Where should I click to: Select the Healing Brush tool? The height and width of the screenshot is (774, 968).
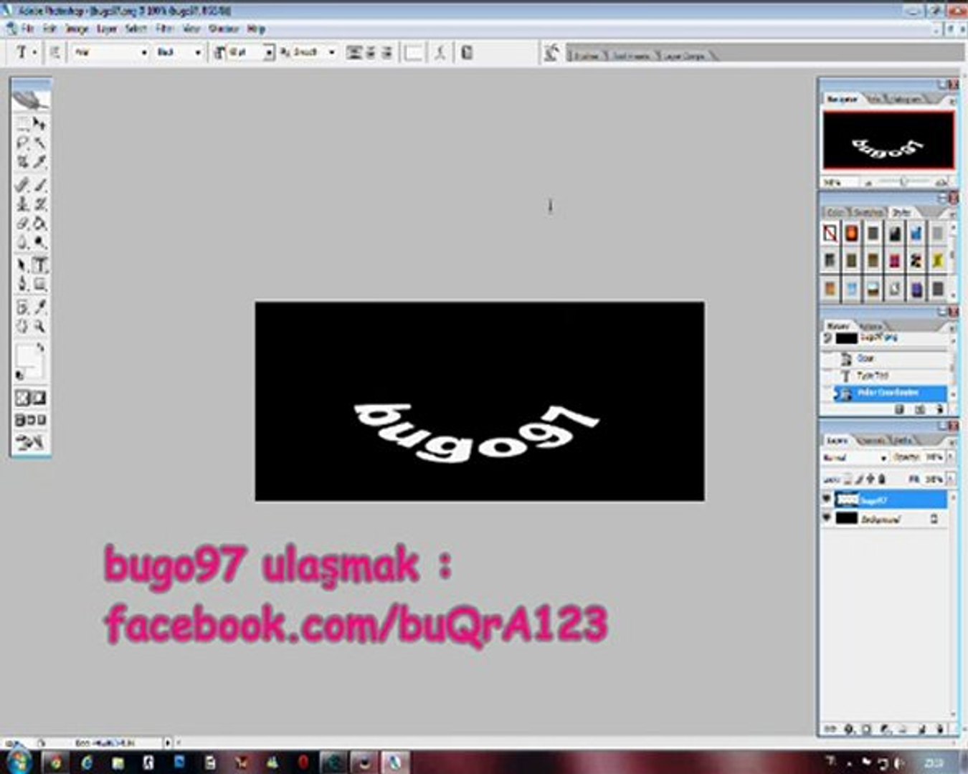click(x=23, y=185)
